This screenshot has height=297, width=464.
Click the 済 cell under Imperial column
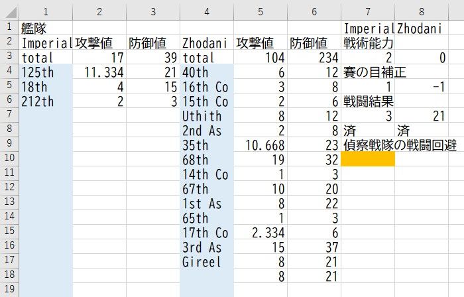click(368, 129)
